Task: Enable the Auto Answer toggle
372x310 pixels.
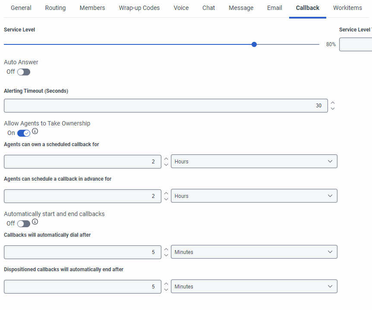Action: click(x=24, y=72)
